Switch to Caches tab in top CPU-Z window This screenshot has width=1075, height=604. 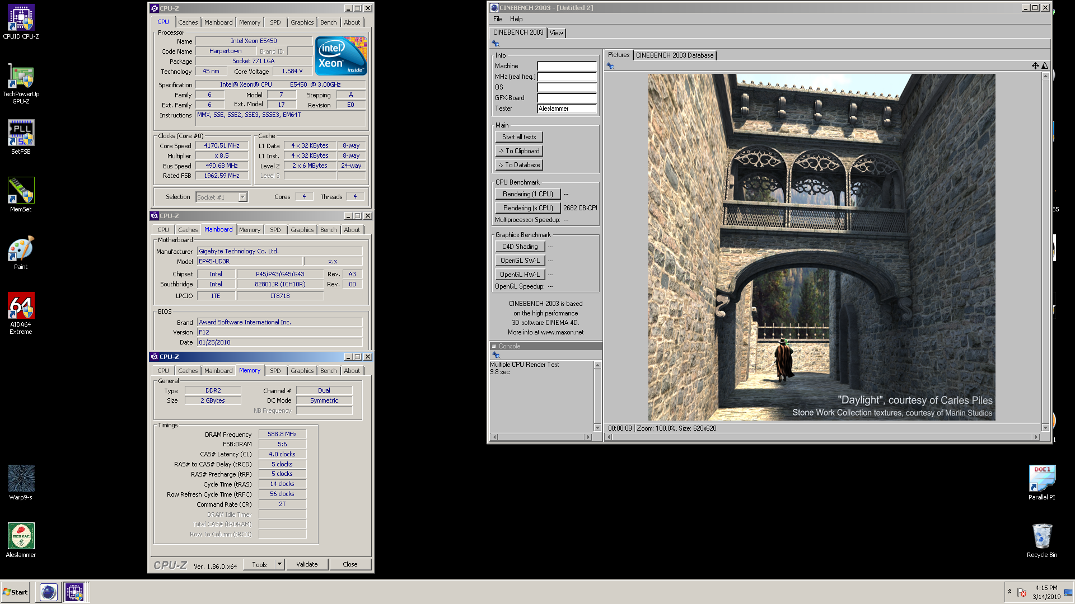pos(188,22)
